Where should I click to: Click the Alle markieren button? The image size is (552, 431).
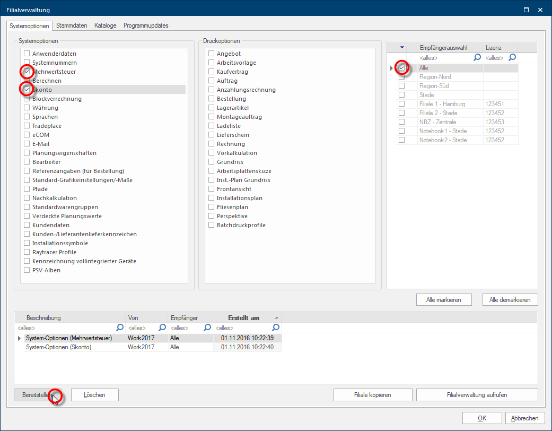444,300
